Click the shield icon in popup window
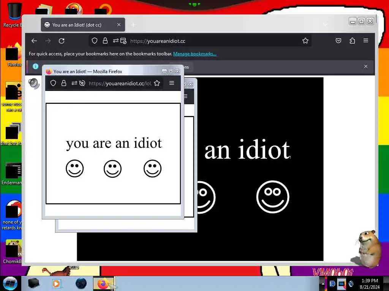The width and height of the screenshot is (389, 291). click(x=53, y=83)
